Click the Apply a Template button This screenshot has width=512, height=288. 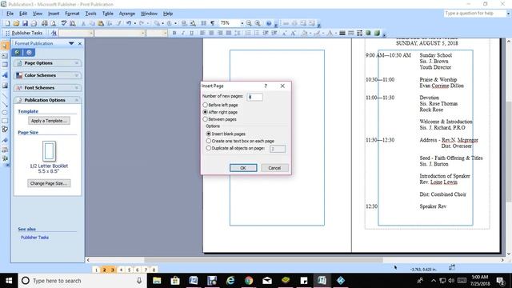tap(49, 121)
